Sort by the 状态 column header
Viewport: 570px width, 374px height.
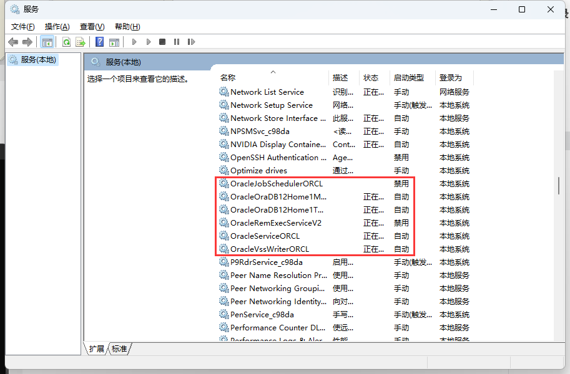click(x=375, y=77)
